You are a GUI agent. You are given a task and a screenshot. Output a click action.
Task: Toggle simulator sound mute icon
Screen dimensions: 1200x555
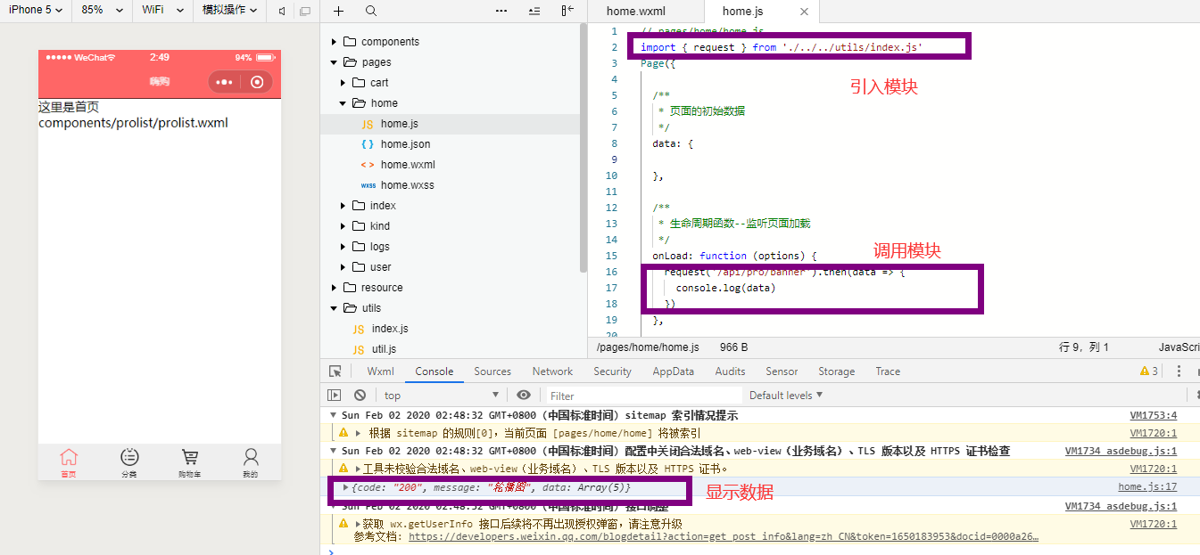coord(283,11)
